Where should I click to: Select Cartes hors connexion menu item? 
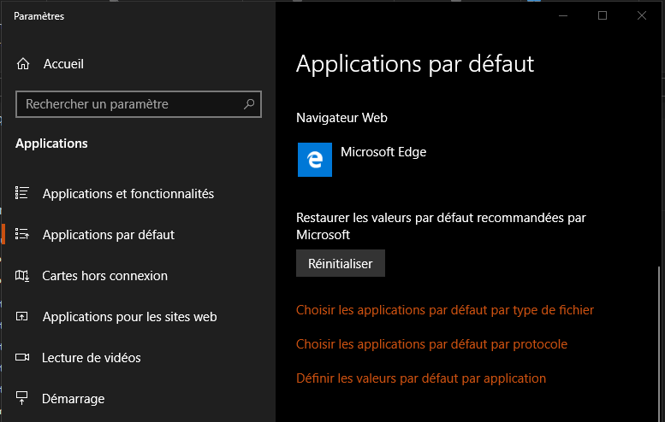pyautogui.click(x=104, y=276)
